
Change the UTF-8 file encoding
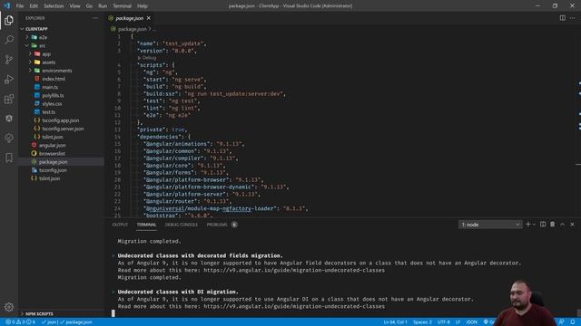[444, 322]
